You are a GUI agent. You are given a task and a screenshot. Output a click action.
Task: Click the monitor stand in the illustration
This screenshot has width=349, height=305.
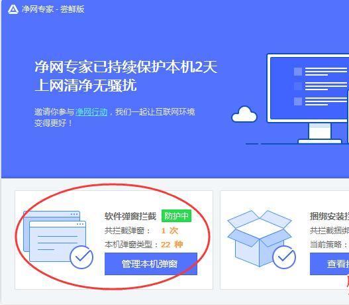point(320,133)
